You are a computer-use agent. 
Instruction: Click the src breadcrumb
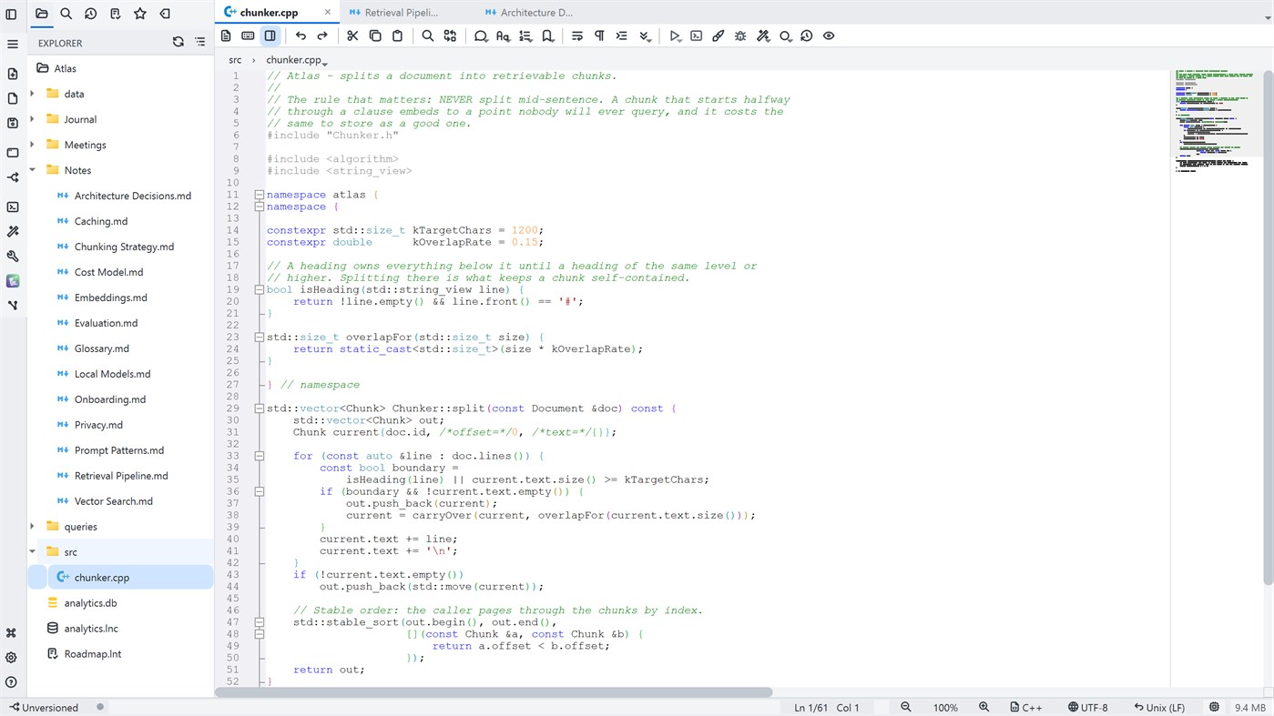pos(235,60)
